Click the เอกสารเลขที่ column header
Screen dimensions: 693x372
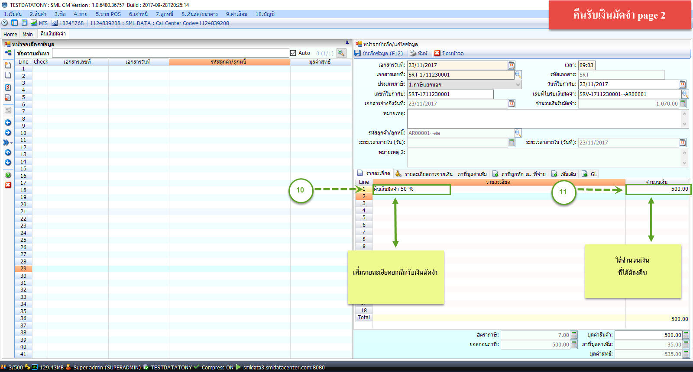pos(78,62)
